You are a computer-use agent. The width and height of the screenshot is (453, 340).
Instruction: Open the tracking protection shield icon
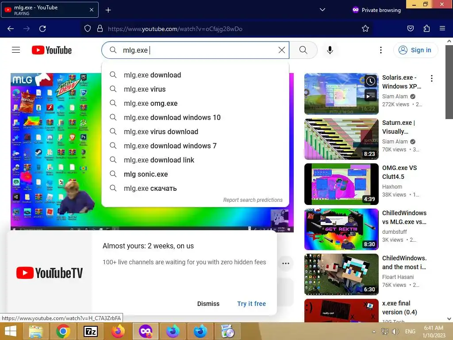pyautogui.click(x=88, y=29)
